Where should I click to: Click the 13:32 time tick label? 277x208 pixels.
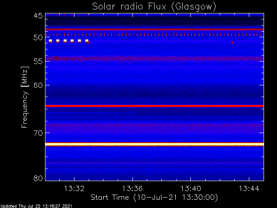74,188
